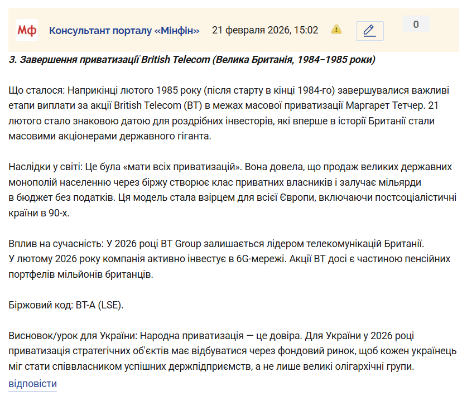The width and height of the screenshot is (467, 401).
Task: Click the Мф avatar logo
Action: coord(27,30)
